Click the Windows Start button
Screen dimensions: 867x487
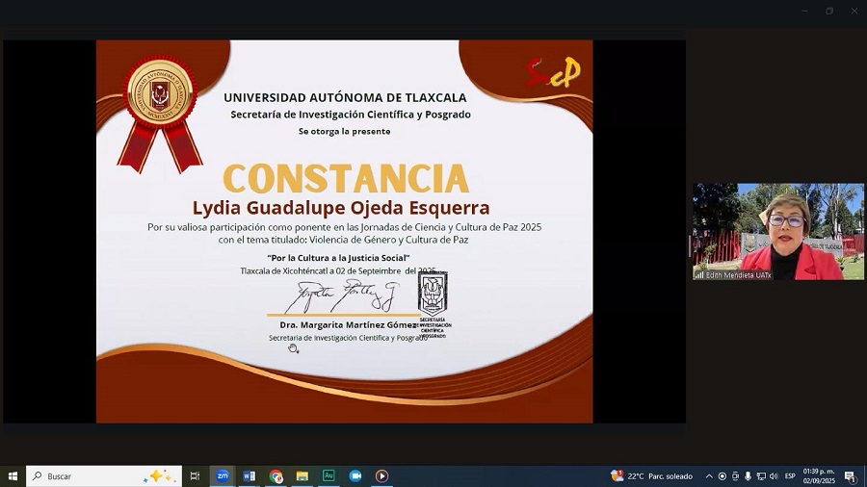click(x=13, y=476)
